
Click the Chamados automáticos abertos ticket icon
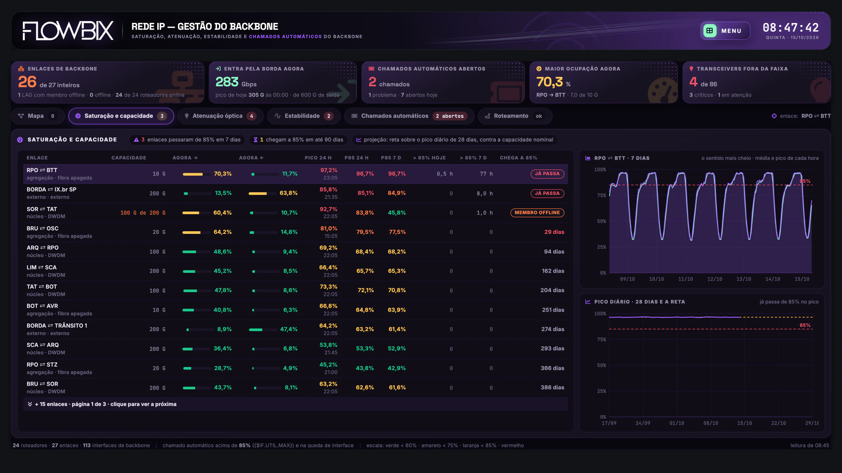[371, 69]
